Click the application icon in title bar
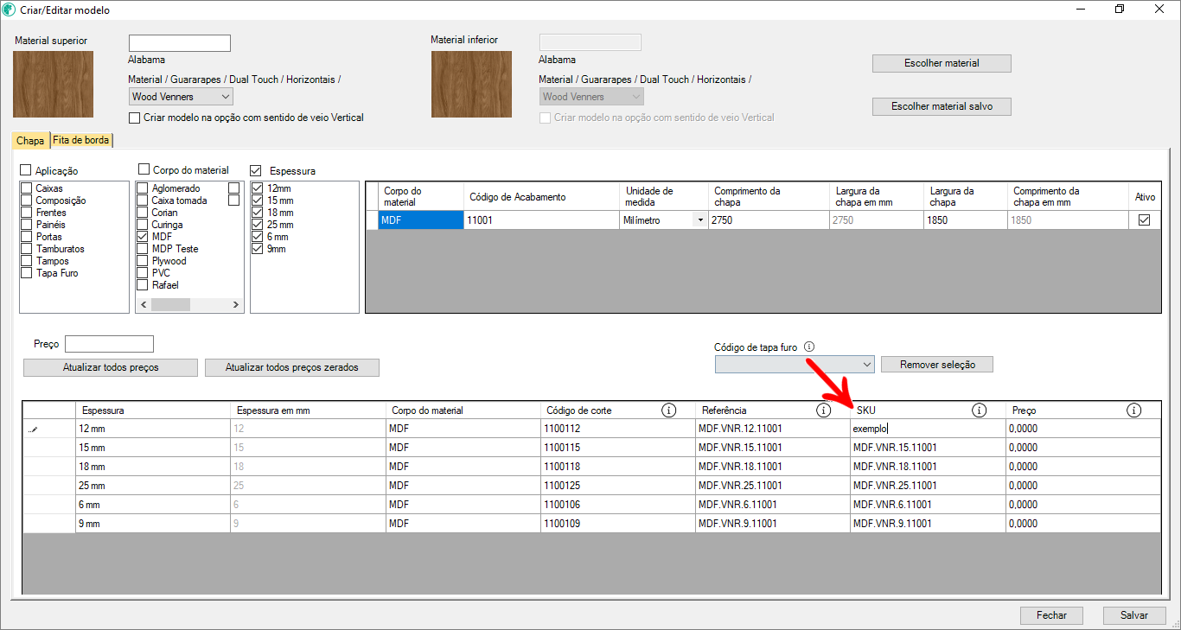The image size is (1181, 630). (x=10, y=10)
